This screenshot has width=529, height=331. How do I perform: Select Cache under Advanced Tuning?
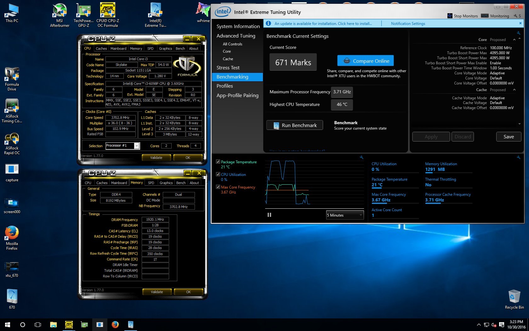(x=228, y=59)
